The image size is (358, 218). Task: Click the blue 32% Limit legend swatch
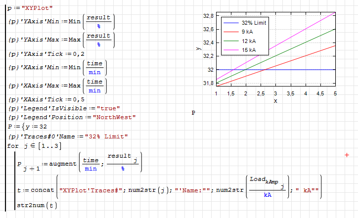pos(231,23)
